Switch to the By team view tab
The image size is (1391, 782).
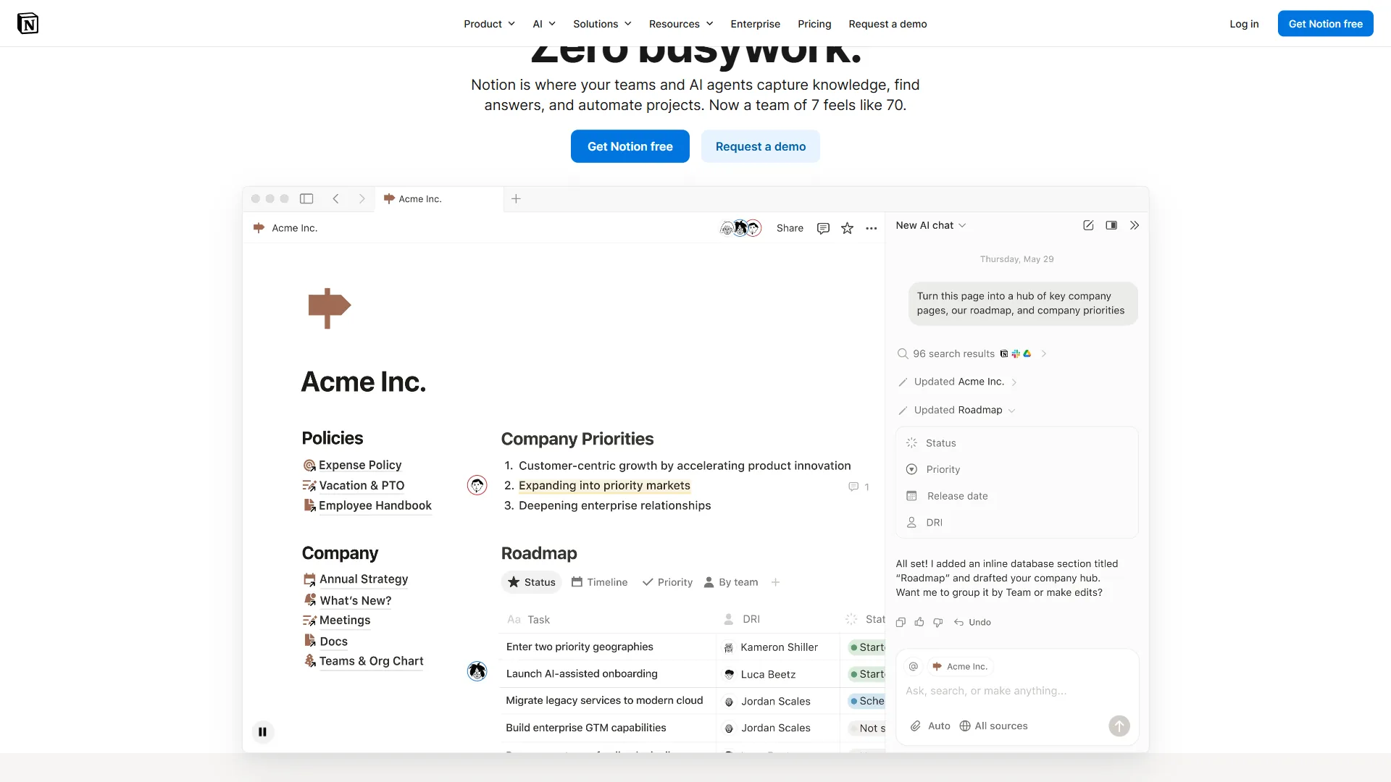[x=731, y=582]
